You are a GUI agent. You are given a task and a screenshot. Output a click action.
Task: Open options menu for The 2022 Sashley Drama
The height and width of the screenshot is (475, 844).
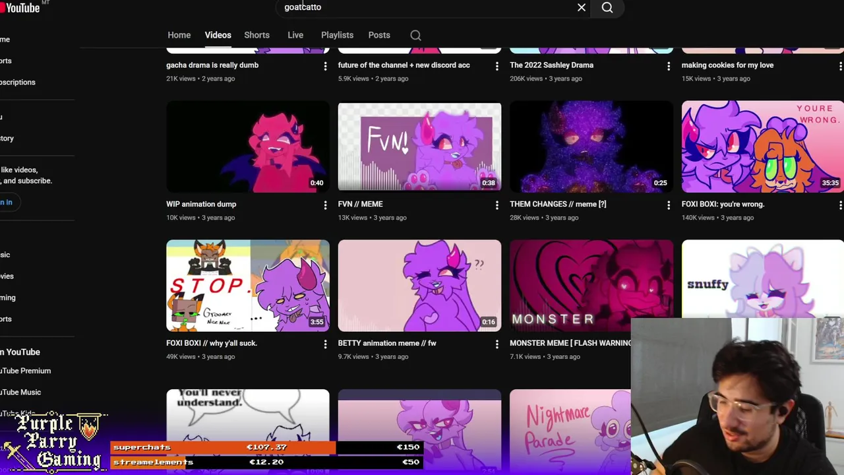pos(669,67)
